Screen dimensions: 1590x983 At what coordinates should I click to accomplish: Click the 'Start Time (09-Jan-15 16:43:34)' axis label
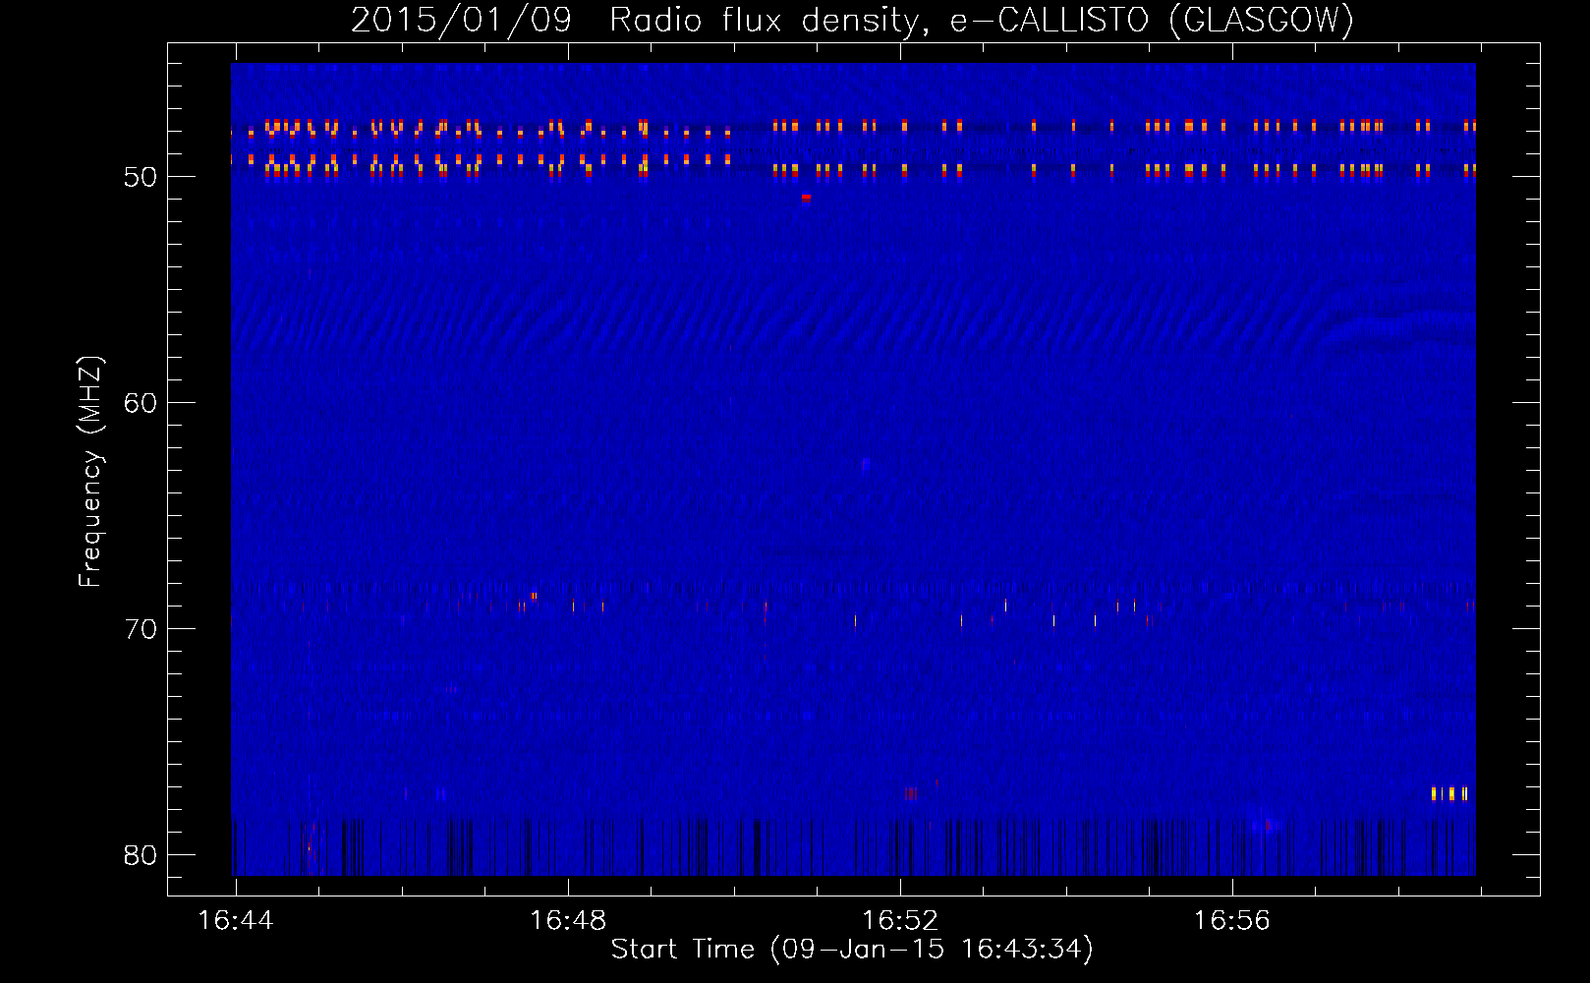coord(852,949)
